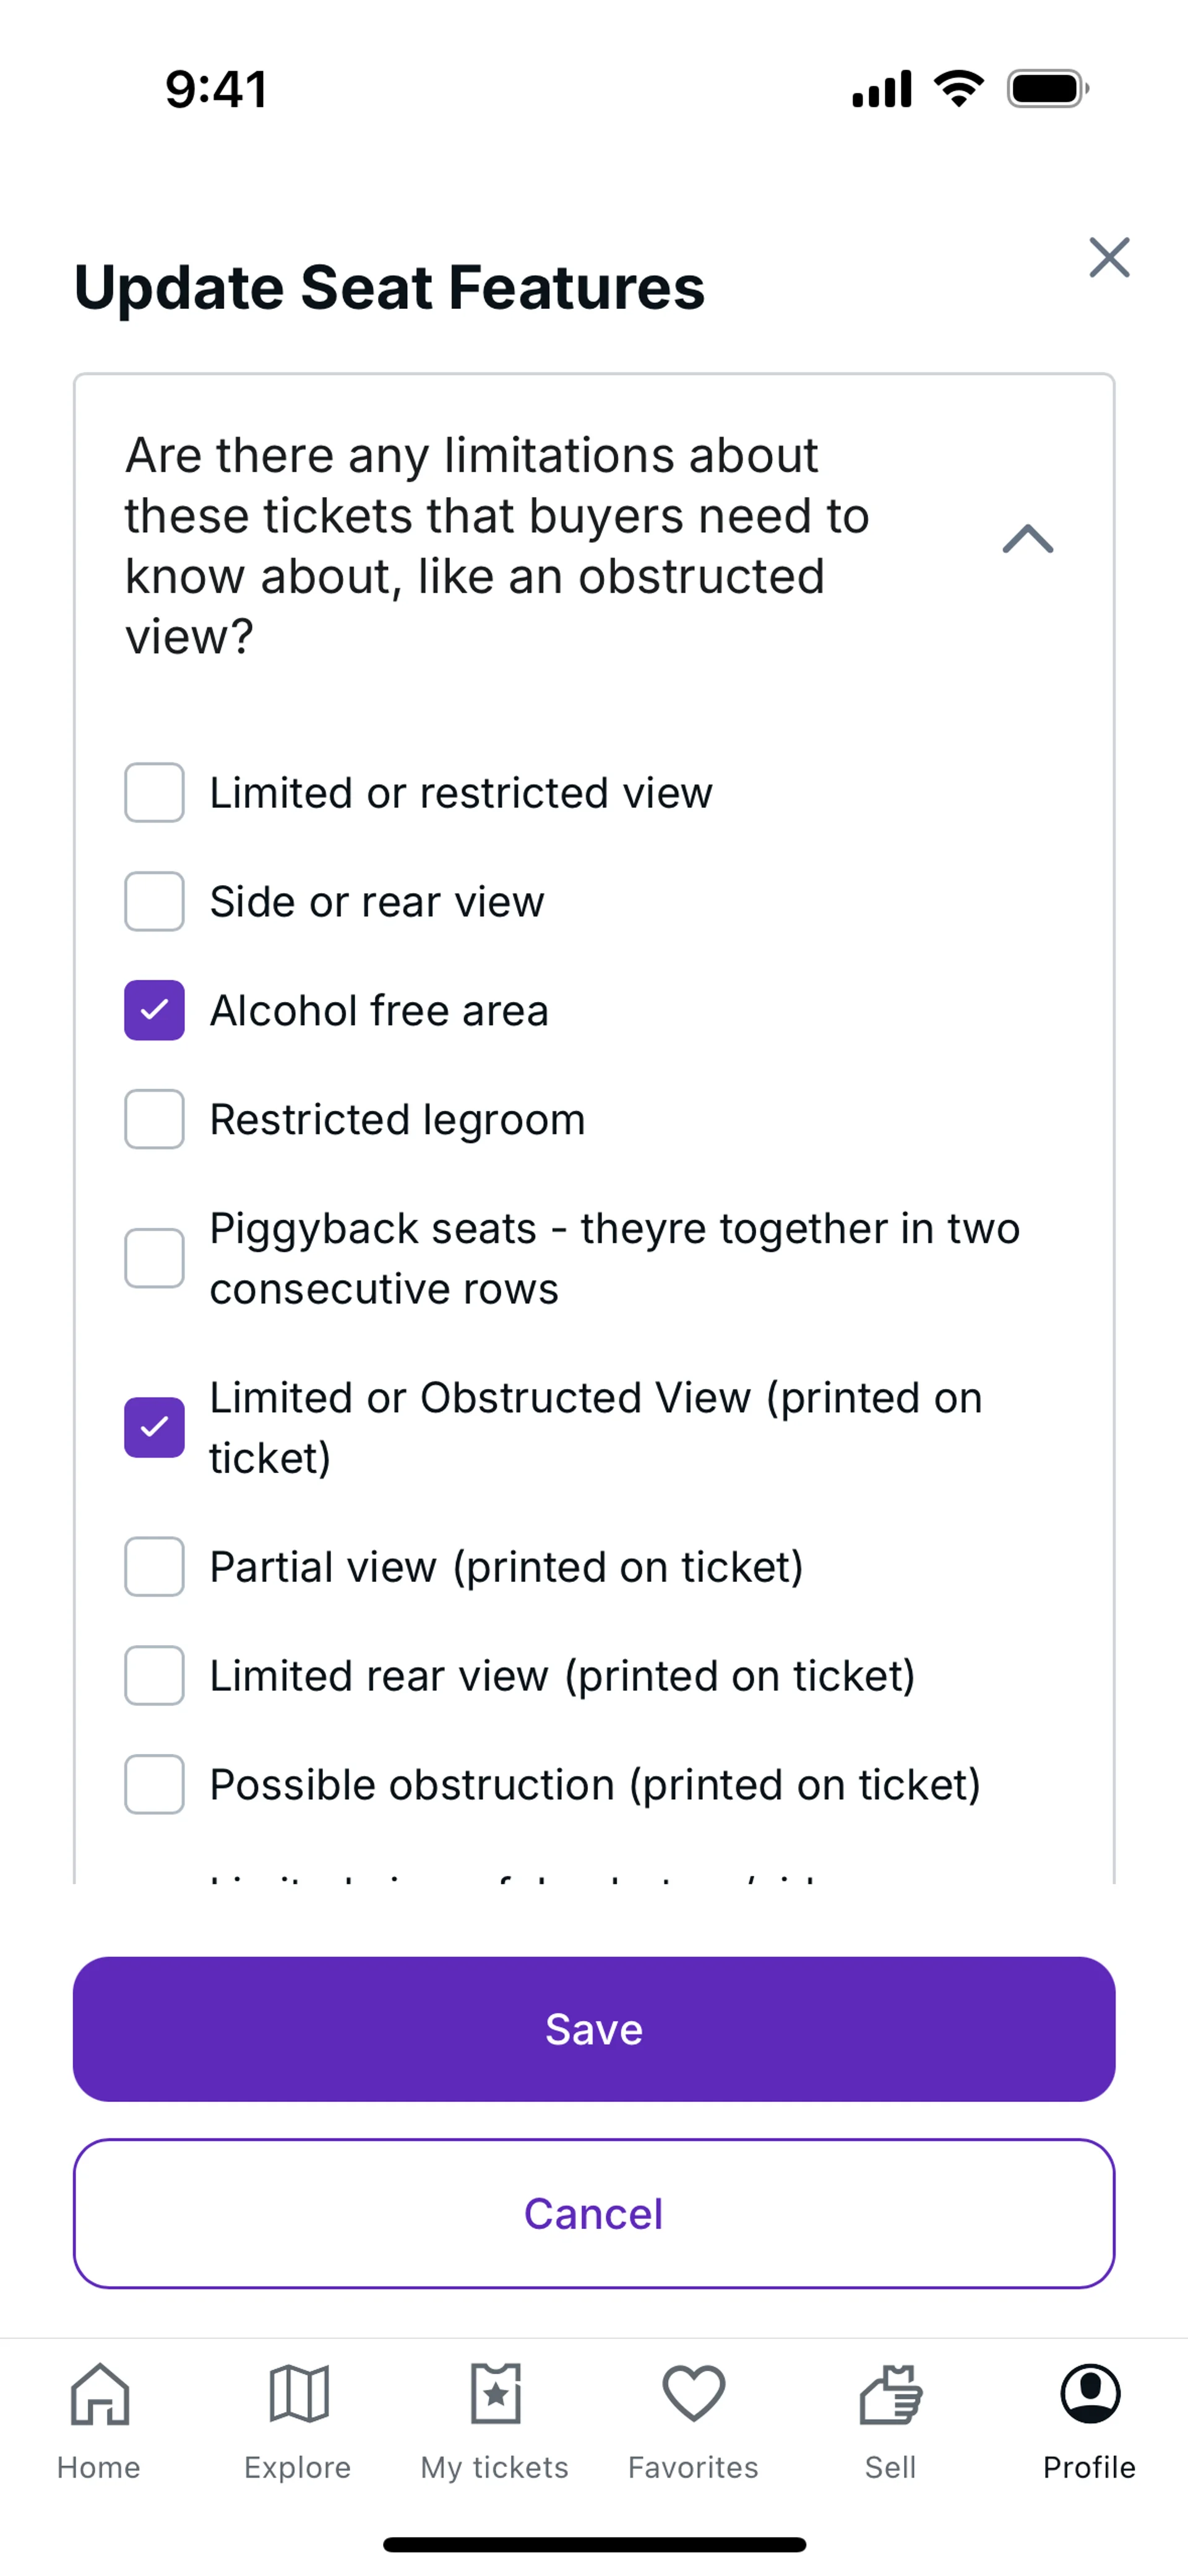
Task: Tick the Restricted legroom checkbox
Action: click(x=154, y=1120)
